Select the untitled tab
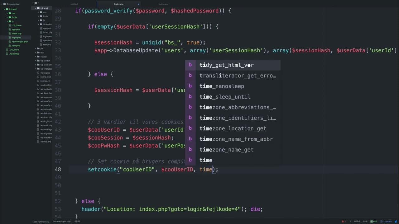399x224 pixels. pyautogui.click(x=74, y=4)
